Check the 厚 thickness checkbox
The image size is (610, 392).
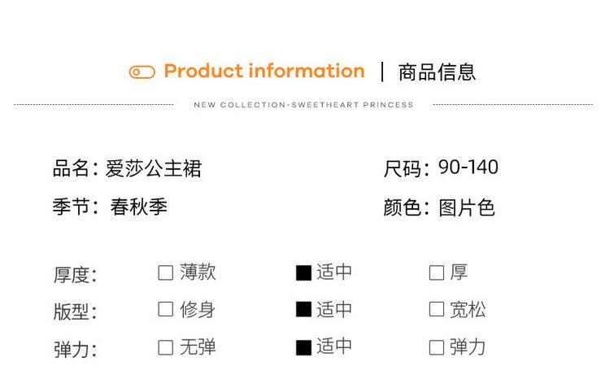(x=436, y=272)
